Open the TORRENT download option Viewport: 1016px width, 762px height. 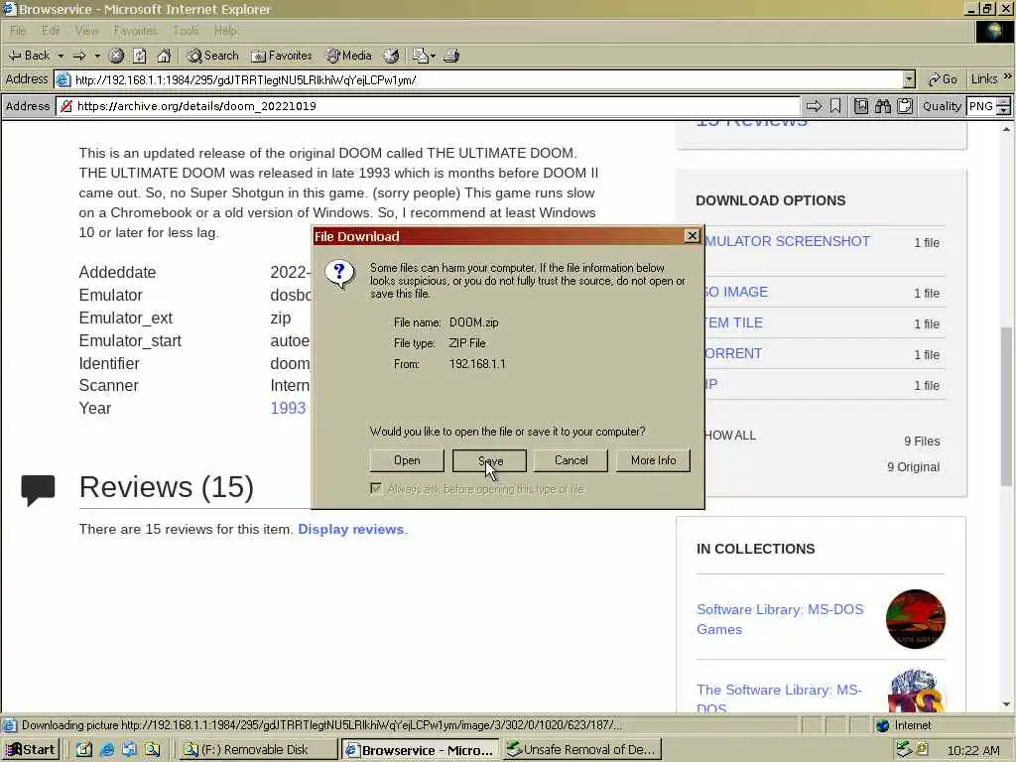click(733, 354)
